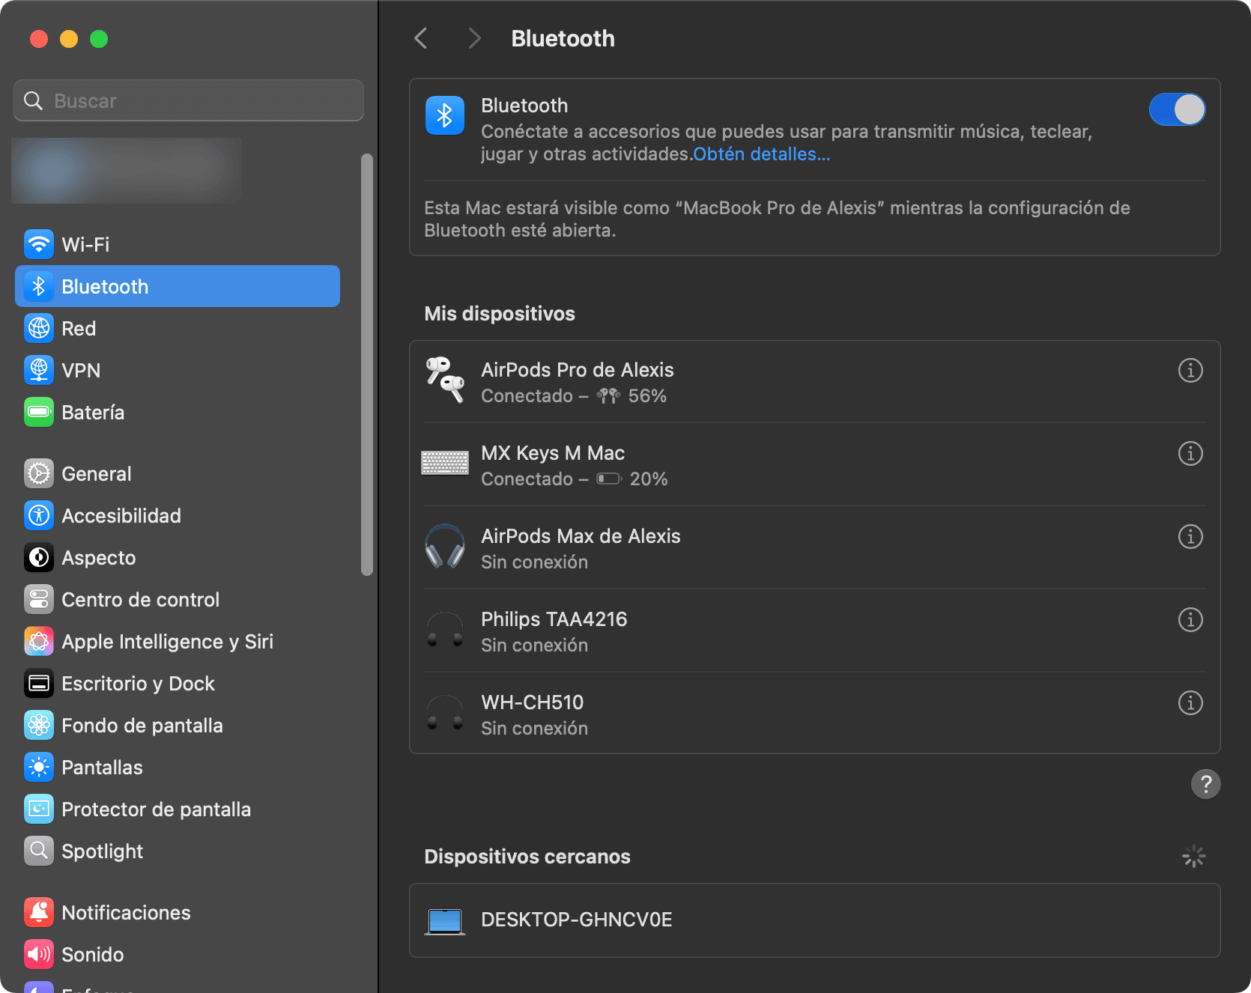Click the help question mark button
1251x993 pixels.
pos(1205,784)
